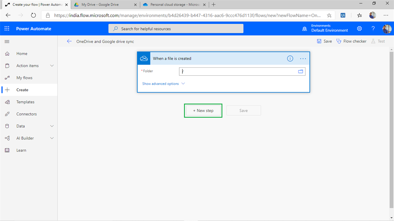Click the New step button
This screenshot has height=221, width=394.
[203, 111]
